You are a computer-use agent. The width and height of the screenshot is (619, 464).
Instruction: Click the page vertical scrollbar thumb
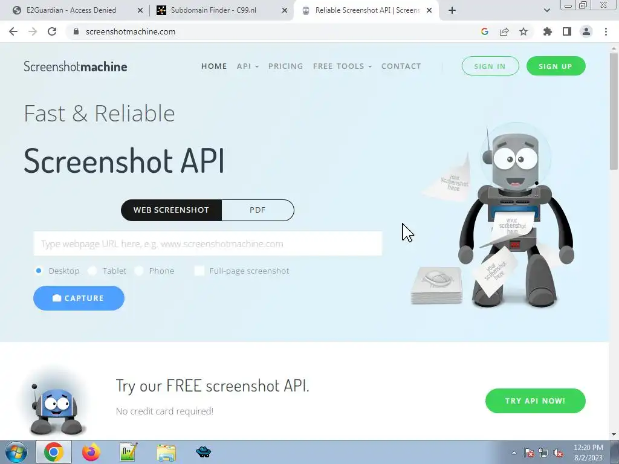tap(614, 111)
